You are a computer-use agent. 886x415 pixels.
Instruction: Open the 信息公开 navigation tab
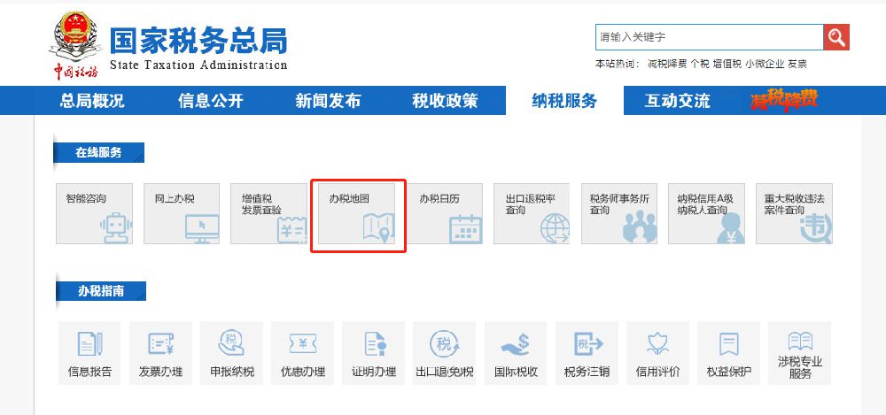pos(211,101)
